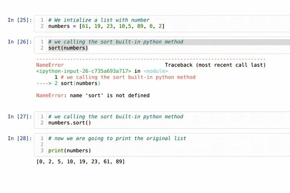Screen dimensions: 290x193
Task: Click the highlighted comment in cell 26
Action: pos(116,42)
